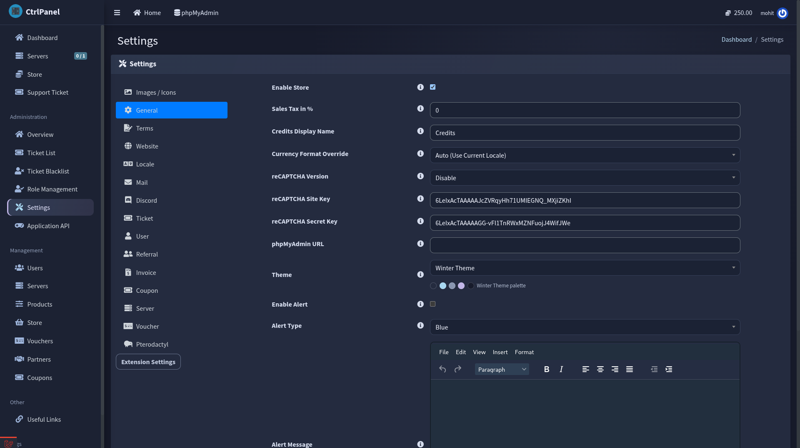Toggle the sidebar hamburger menu icon

click(x=117, y=13)
